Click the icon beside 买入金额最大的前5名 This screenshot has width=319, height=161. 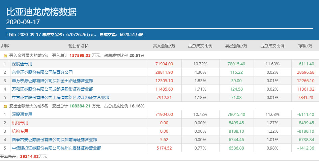click(x=5, y=55)
